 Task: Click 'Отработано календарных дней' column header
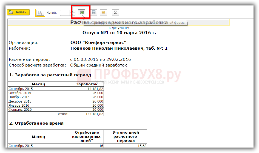coord(86,136)
